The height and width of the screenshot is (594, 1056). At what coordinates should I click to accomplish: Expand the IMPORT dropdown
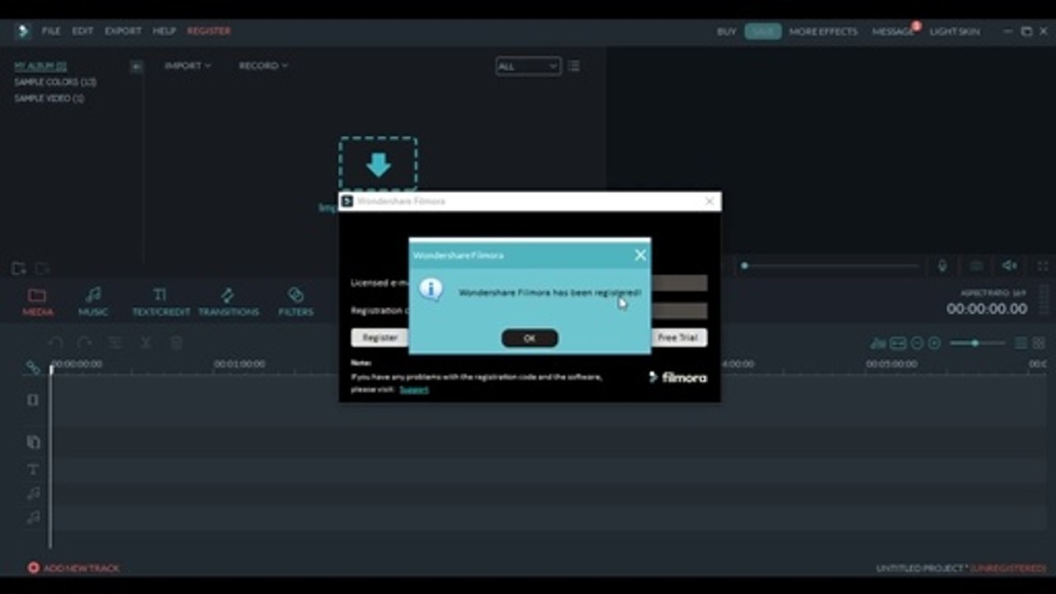[187, 65]
